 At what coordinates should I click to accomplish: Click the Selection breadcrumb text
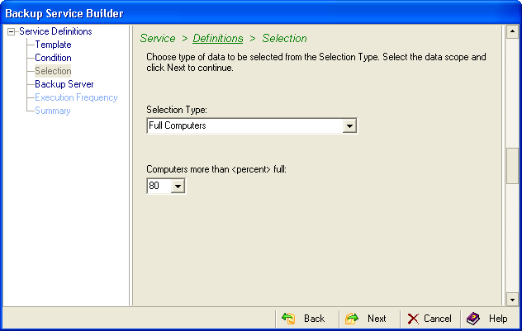pyautogui.click(x=285, y=39)
